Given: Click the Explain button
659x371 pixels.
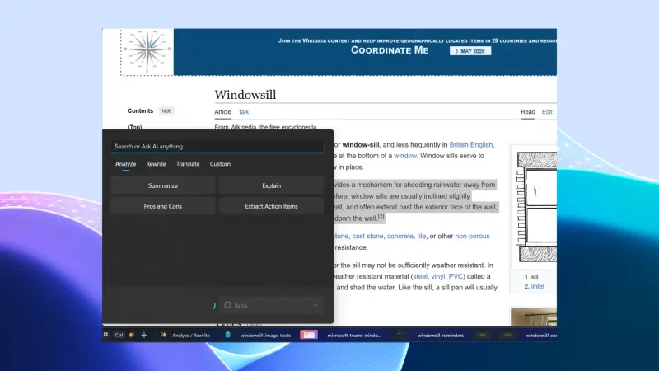Looking at the screenshot, I should click(x=272, y=185).
